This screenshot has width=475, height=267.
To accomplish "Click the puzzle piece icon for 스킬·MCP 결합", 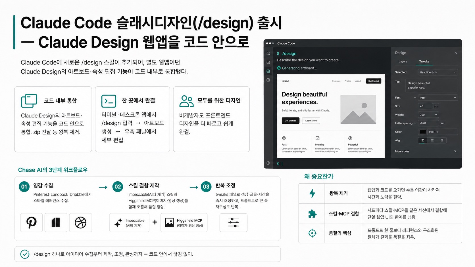I will [312, 214].
